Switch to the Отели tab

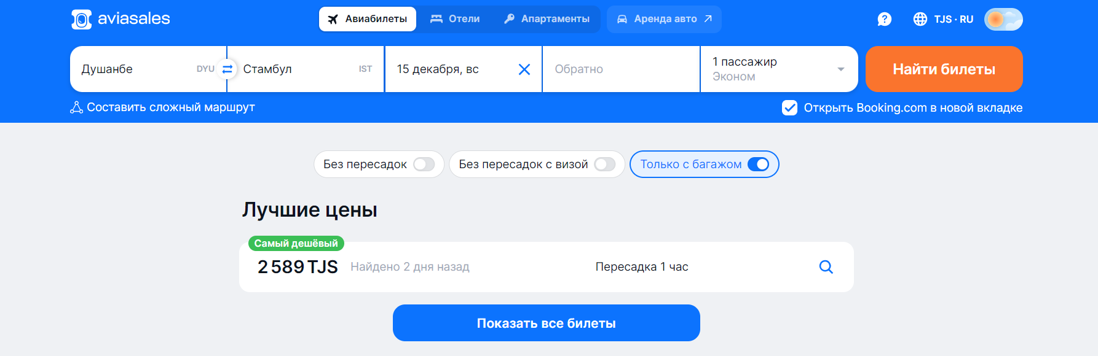(455, 19)
